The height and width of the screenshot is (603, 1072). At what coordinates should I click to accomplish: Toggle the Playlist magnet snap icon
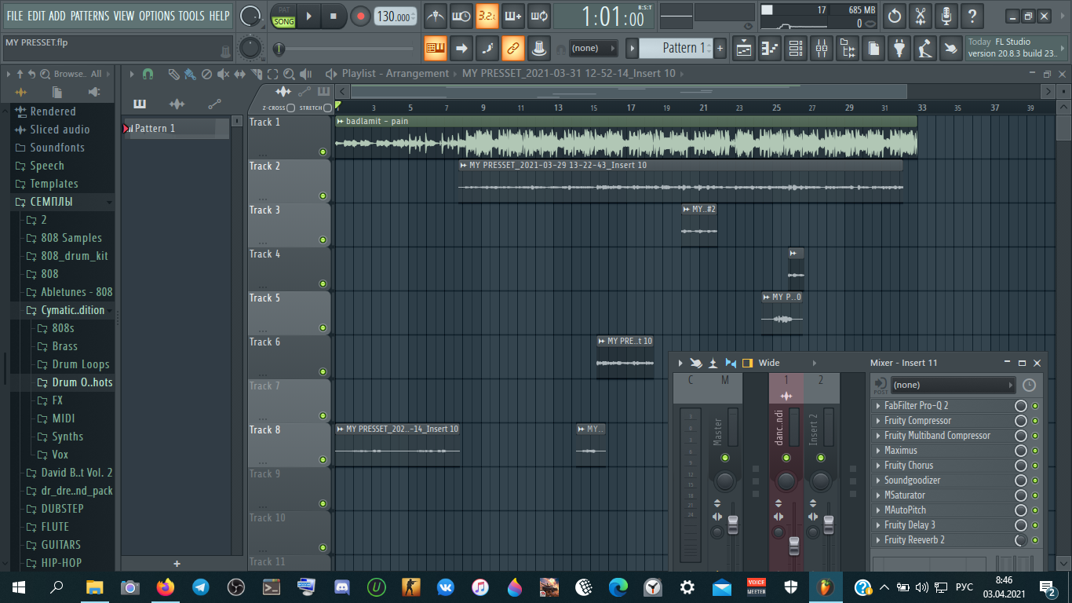coord(148,74)
